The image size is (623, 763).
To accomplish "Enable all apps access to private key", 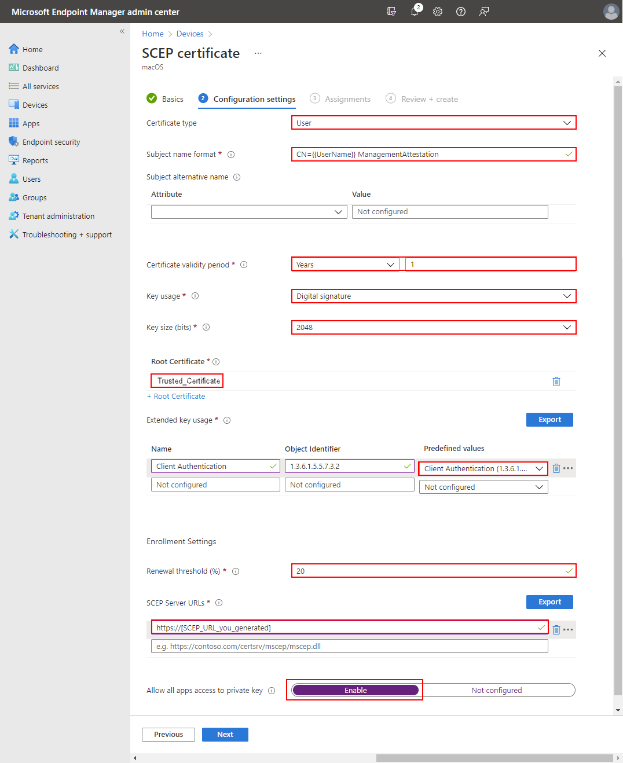I will [x=355, y=690].
